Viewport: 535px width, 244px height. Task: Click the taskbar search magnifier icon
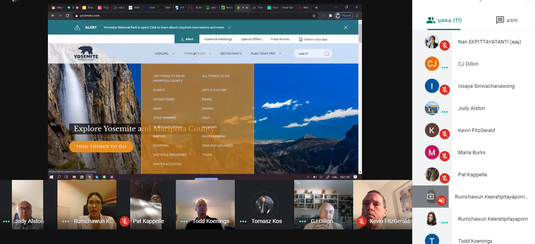pos(59,177)
